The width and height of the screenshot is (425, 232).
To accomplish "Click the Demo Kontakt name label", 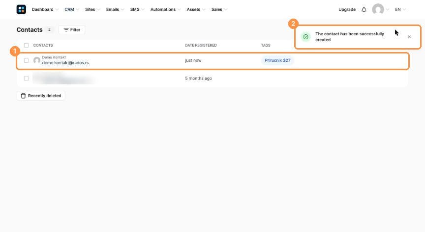I will (54, 57).
